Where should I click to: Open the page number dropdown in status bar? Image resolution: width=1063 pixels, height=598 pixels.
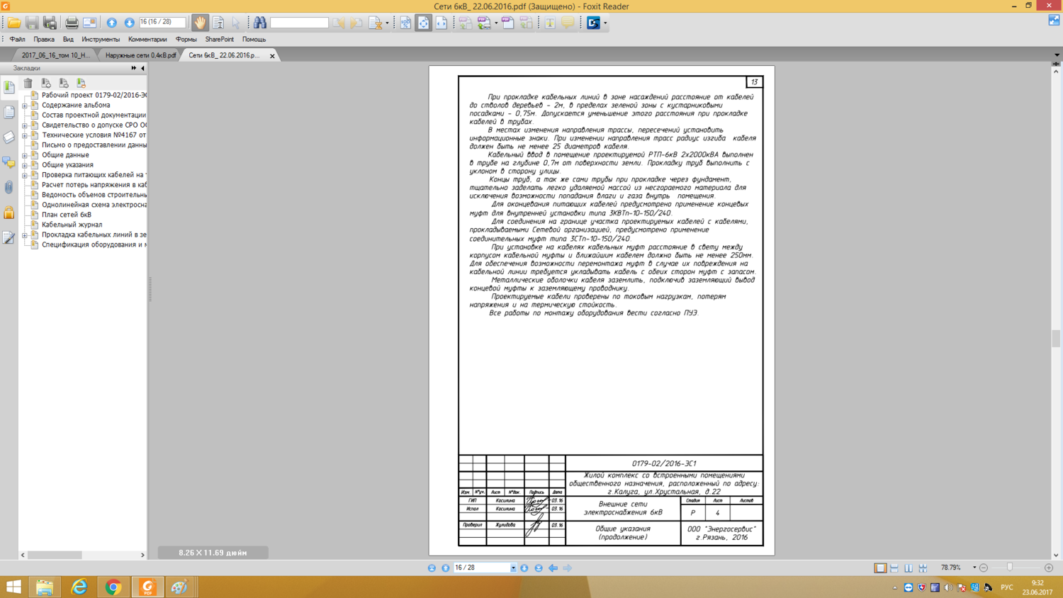tap(513, 568)
